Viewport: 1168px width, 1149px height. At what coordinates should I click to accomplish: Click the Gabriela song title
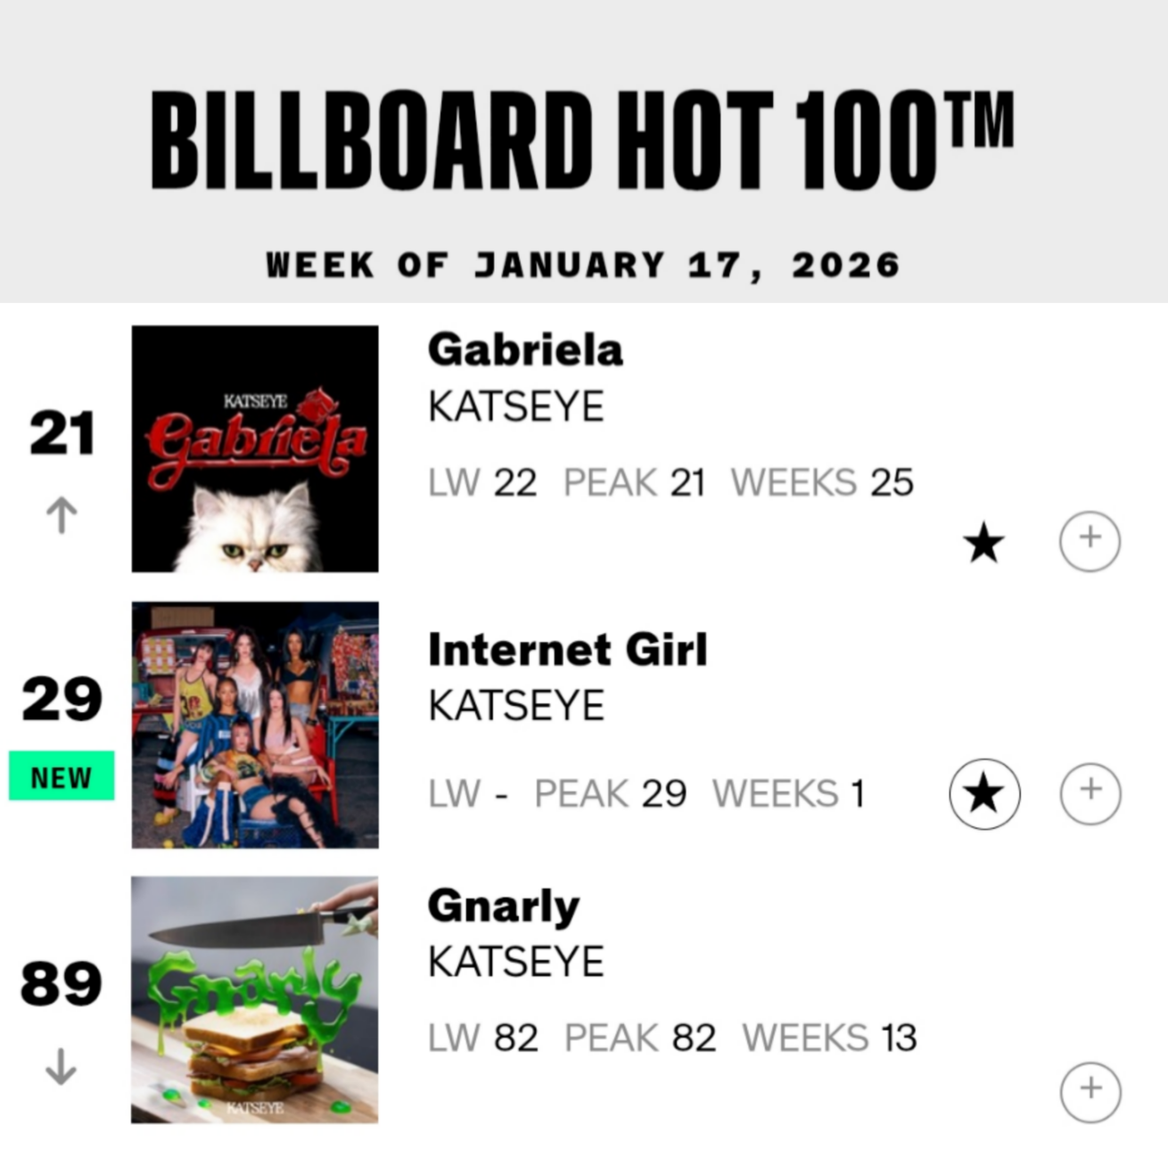coord(525,349)
